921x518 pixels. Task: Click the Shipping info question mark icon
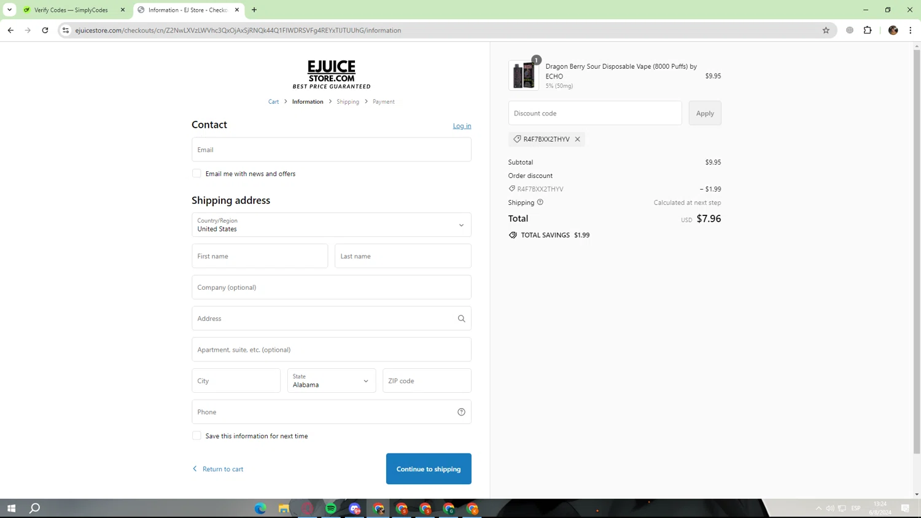click(x=540, y=203)
